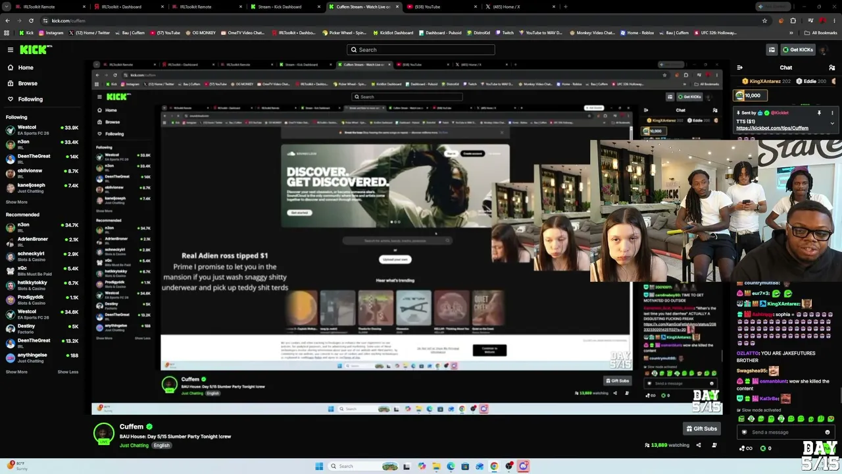842x474 pixels.
Task: Expand the pinned TTS message with the chevron
Action: [x=832, y=123]
